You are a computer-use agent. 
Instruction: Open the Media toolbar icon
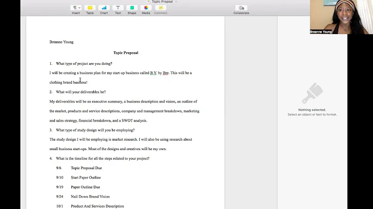point(146,8)
